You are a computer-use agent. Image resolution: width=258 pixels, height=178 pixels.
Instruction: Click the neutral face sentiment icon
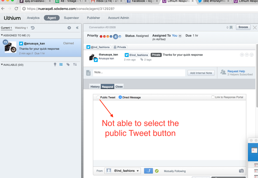(x=247, y=55)
